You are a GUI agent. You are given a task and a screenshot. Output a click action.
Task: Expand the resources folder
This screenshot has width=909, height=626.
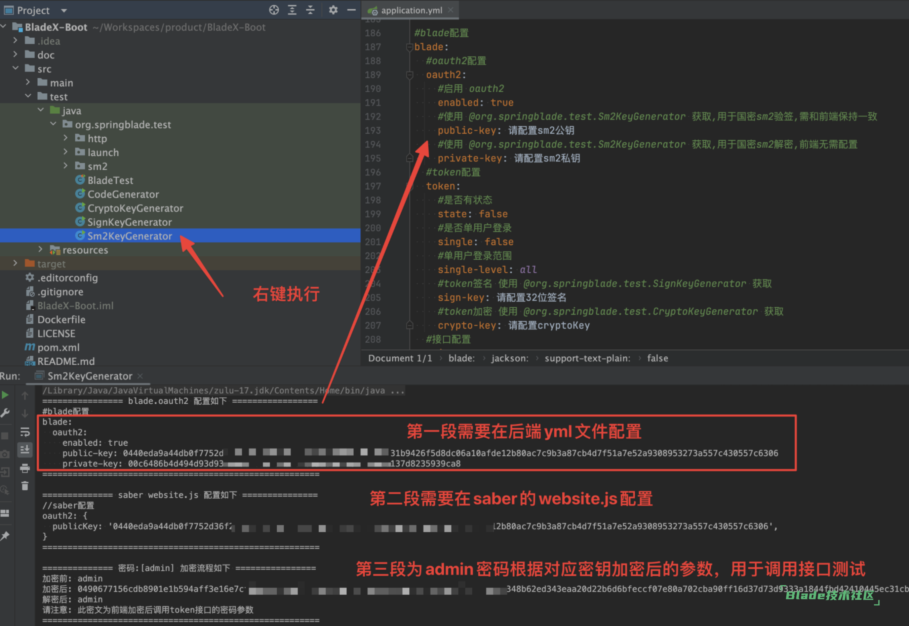(40, 249)
